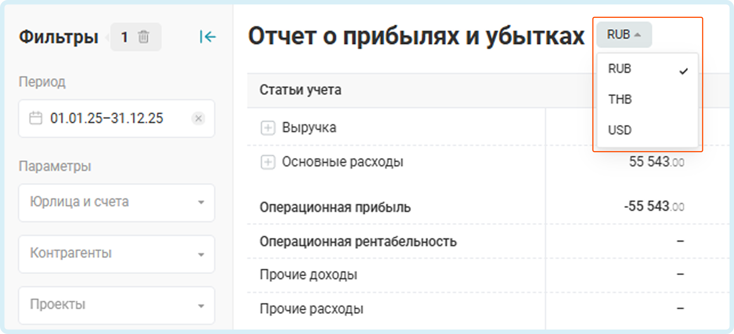The height and width of the screenshot is (334, 734).
Task: Click the period date field 01.01.25–31.12.25
Action: (x=107, y=118)
